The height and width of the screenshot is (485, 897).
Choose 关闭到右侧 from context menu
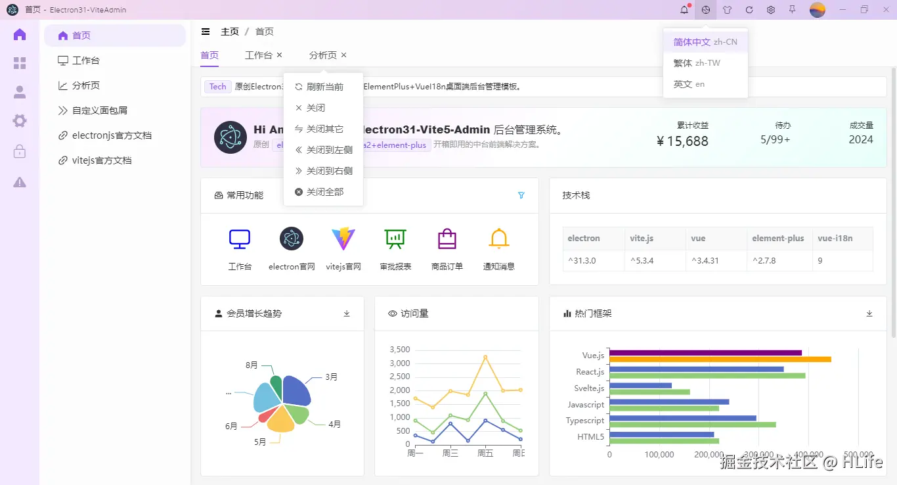point(323,171)
